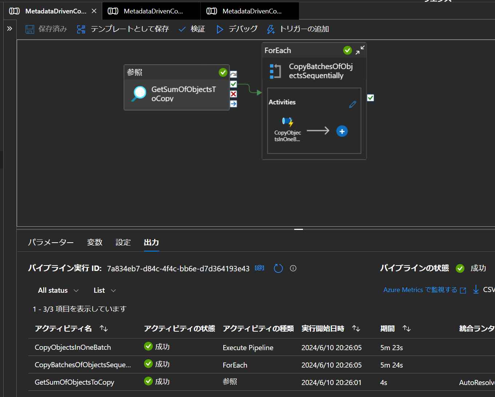Select the GetSumOfObjectsToCopy row name

click(x=74, y=382)
